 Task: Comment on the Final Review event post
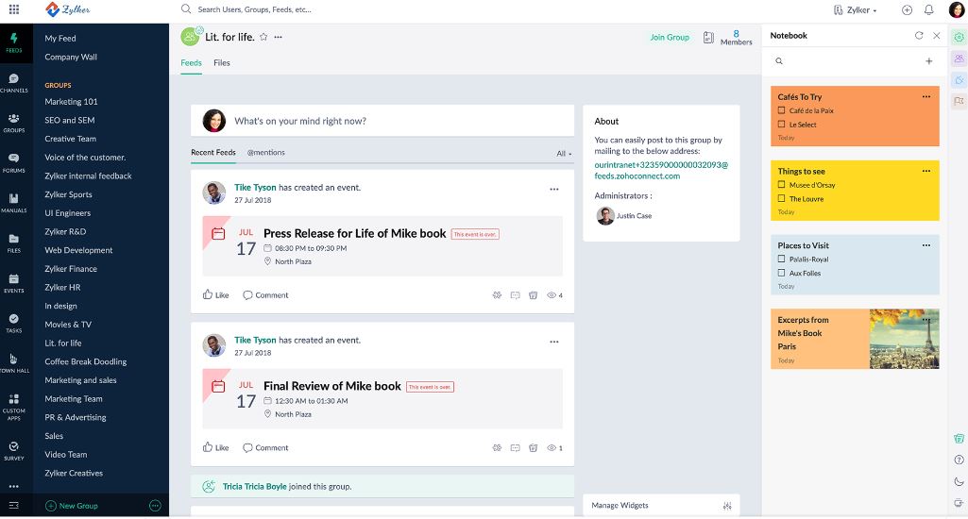(x=265, y=447)
